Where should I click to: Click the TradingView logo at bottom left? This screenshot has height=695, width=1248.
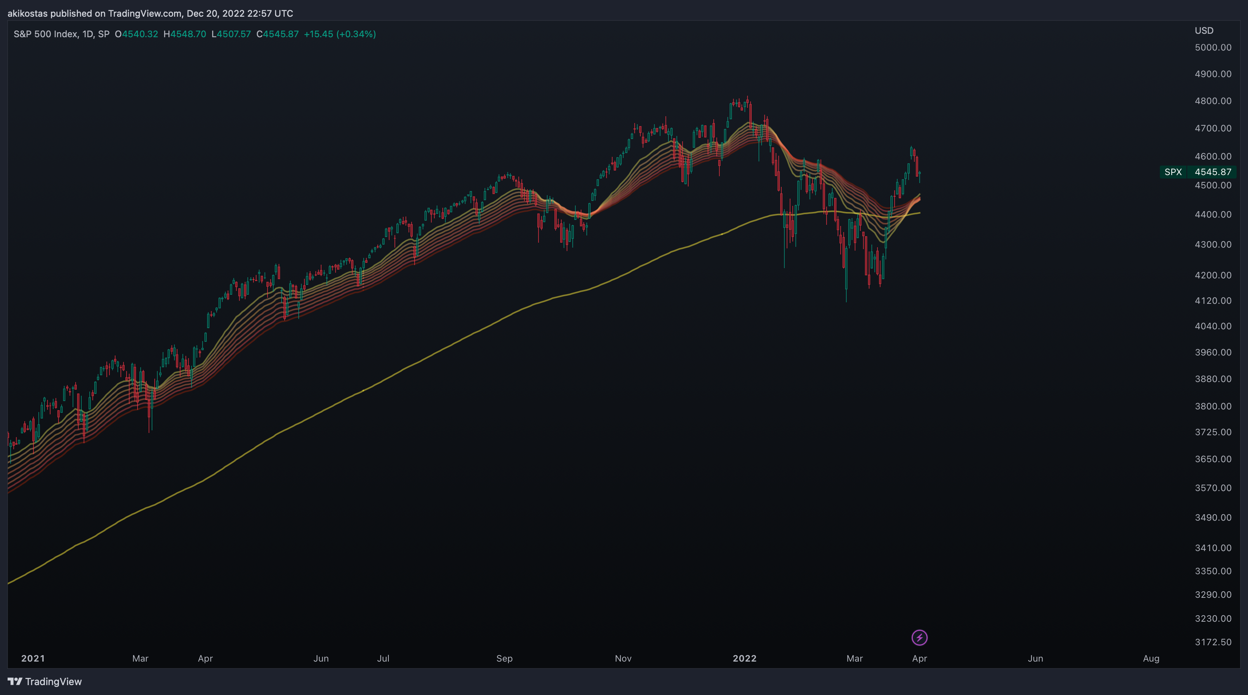click(44, 681)
